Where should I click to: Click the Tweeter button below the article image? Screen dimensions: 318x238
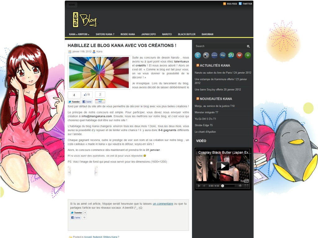74,101
